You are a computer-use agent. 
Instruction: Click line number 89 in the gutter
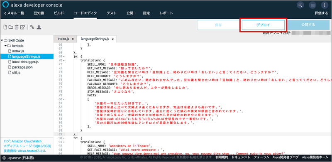coord(60,134)
